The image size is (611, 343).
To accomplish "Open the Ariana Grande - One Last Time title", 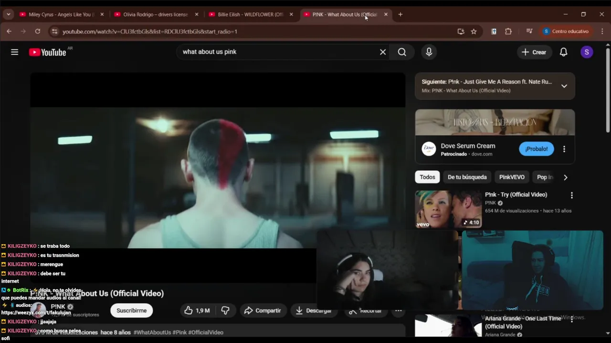I will tap(523, 323).
